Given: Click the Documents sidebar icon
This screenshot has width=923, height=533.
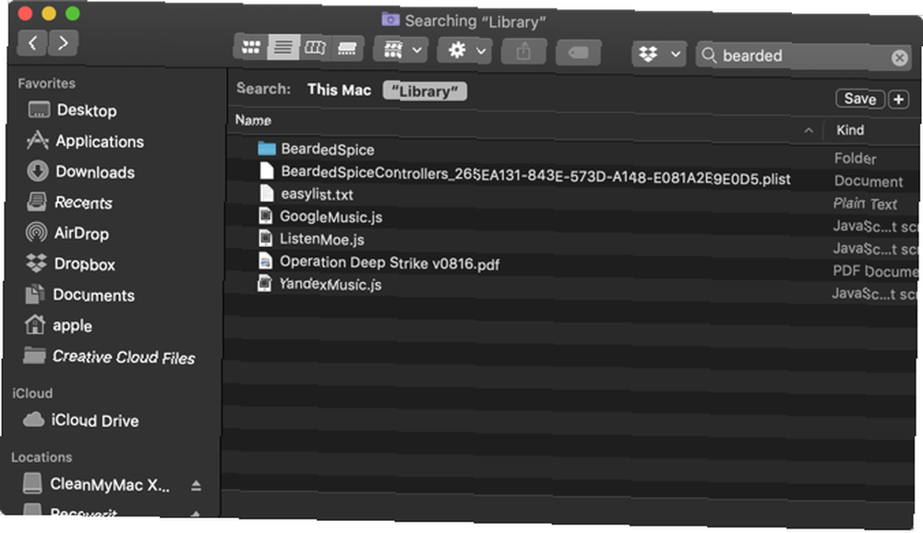Looking at the screenshot, I should pyautogui.click(x=35, y=293).
